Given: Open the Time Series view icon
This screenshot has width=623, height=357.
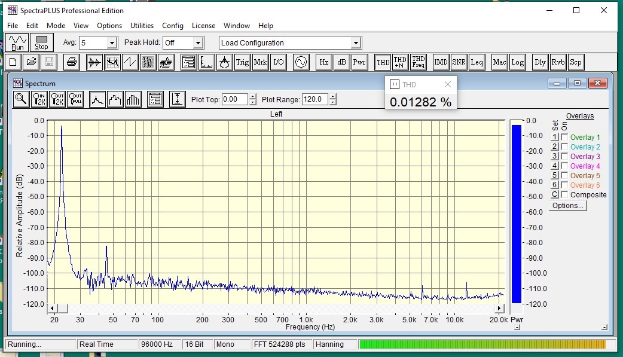Looking at the screenshot, I should [94, 62].
